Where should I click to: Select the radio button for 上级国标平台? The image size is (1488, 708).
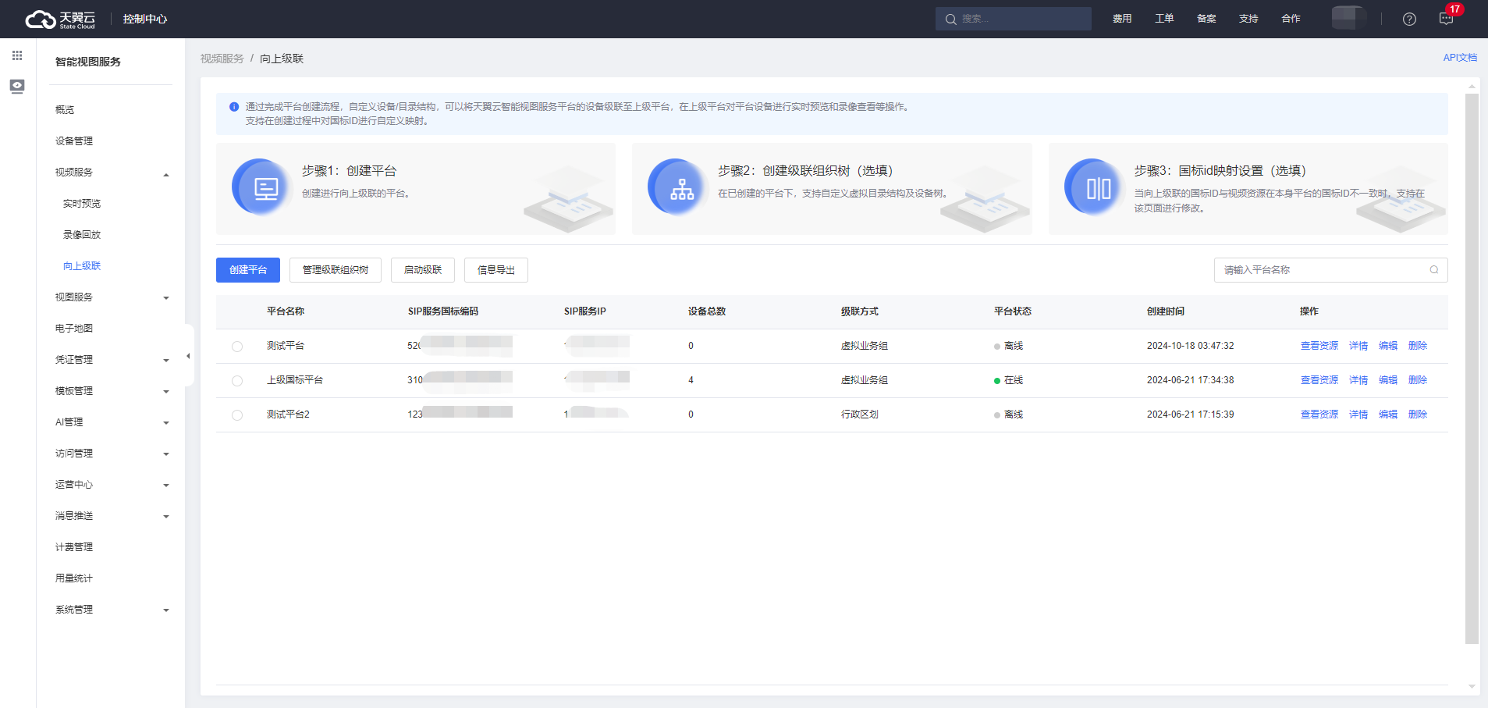pos(237,381)
